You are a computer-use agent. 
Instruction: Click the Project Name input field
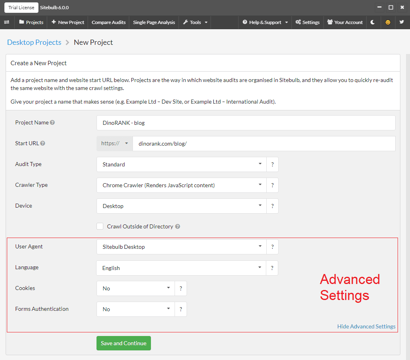tap(246, 123)
